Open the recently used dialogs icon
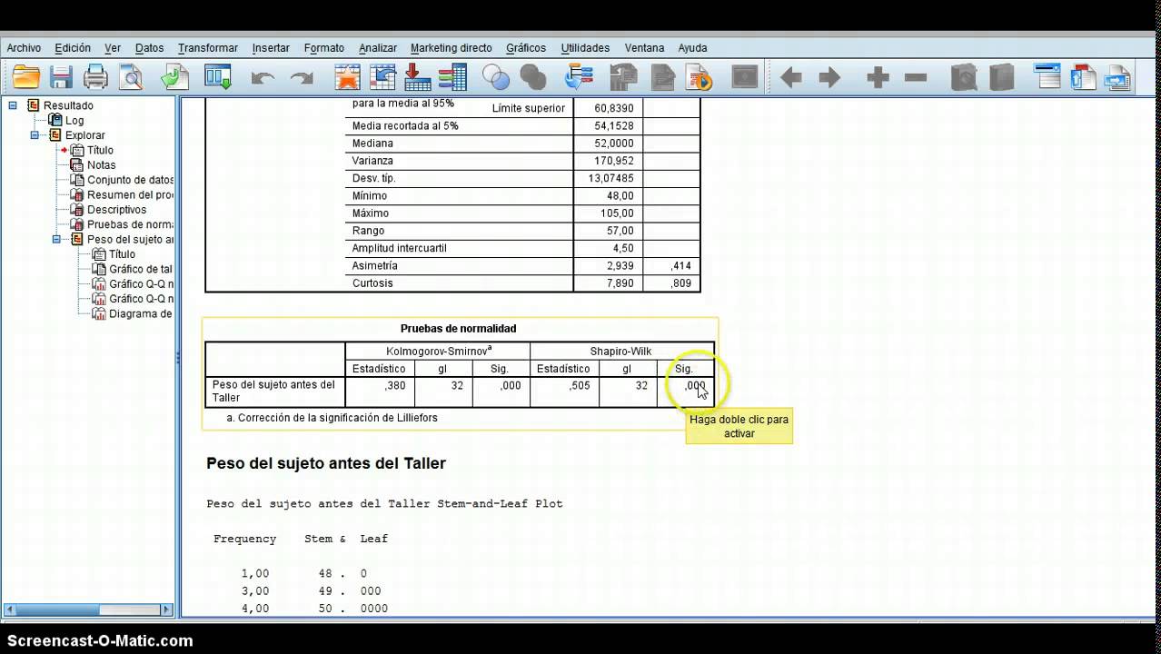Image resolution: width=1161 pixels, height=654 pixels. pos(218,77)
